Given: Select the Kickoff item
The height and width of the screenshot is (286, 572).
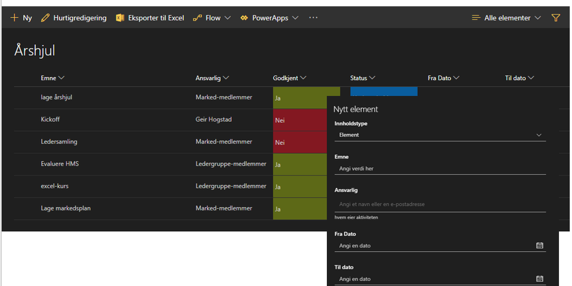Looking at the screenshot, I should [50, 119].
